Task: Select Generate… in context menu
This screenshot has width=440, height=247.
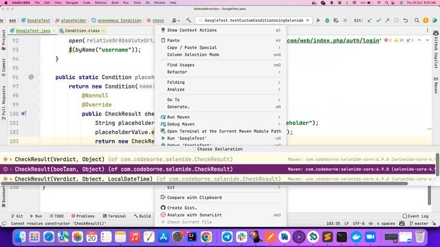Action: 221,107
